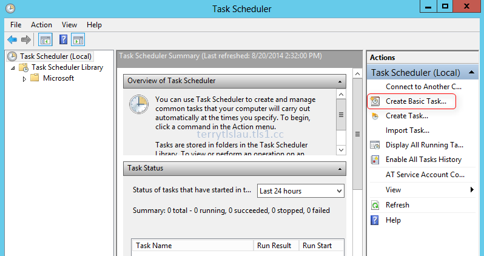Click the clock icon beside Task Scheduler (Local)
This screenshot has height=256, width=484.
(12, 56)
